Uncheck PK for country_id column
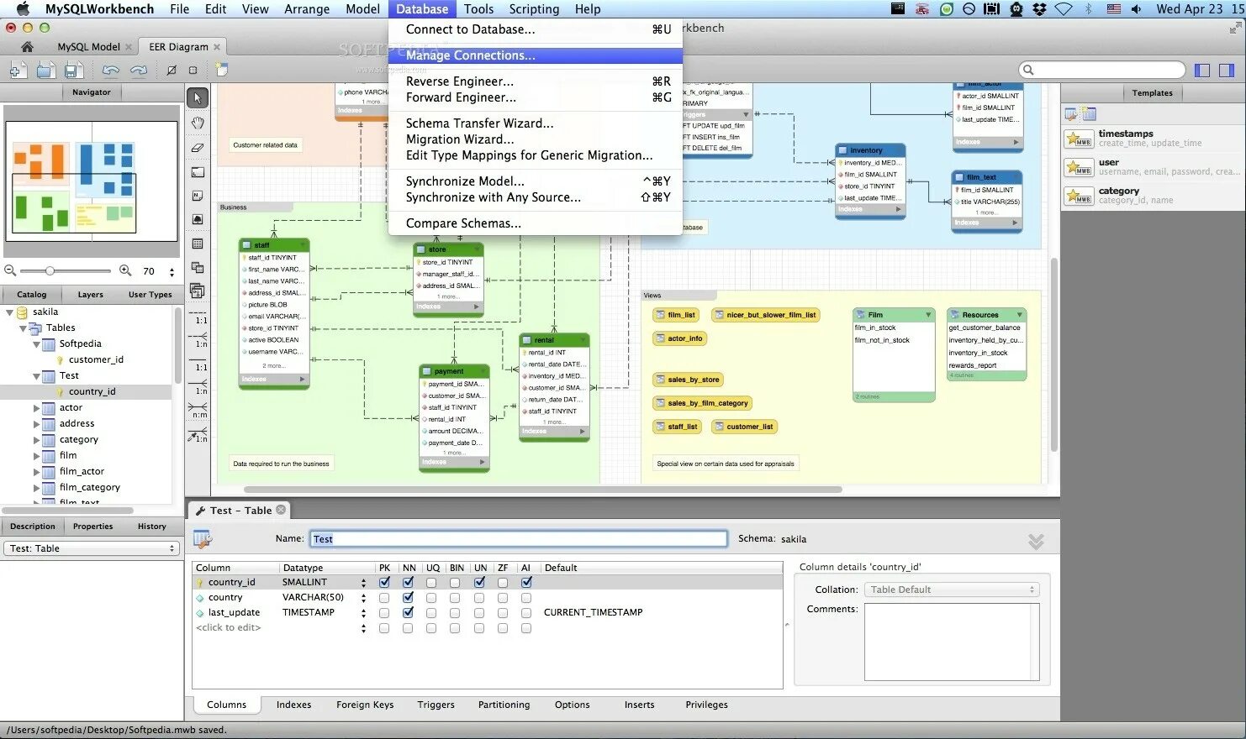This screenshot has height=739, width=1246. tap(384, 582)
